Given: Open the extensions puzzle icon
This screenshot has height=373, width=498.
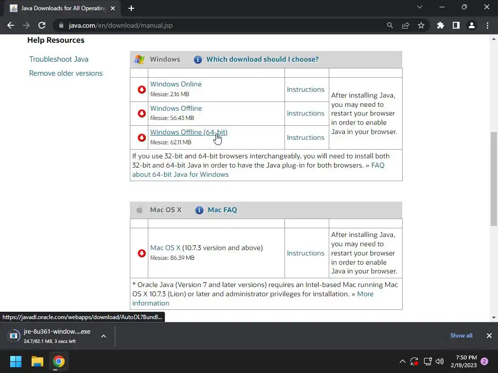Looking at the screenshot, I should click(x=440, y=25).
